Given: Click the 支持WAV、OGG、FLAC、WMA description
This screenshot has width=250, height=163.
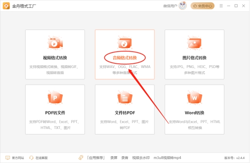Looking at the screenshot, I should 125,70.
